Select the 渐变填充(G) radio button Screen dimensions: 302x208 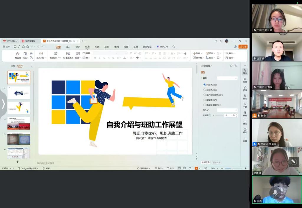coord(205,90)
